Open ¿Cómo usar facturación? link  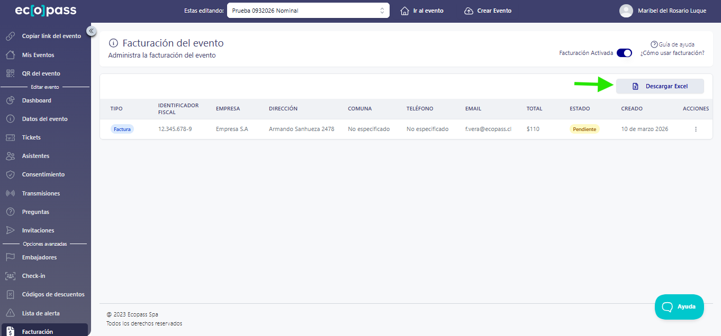(672, 53)
